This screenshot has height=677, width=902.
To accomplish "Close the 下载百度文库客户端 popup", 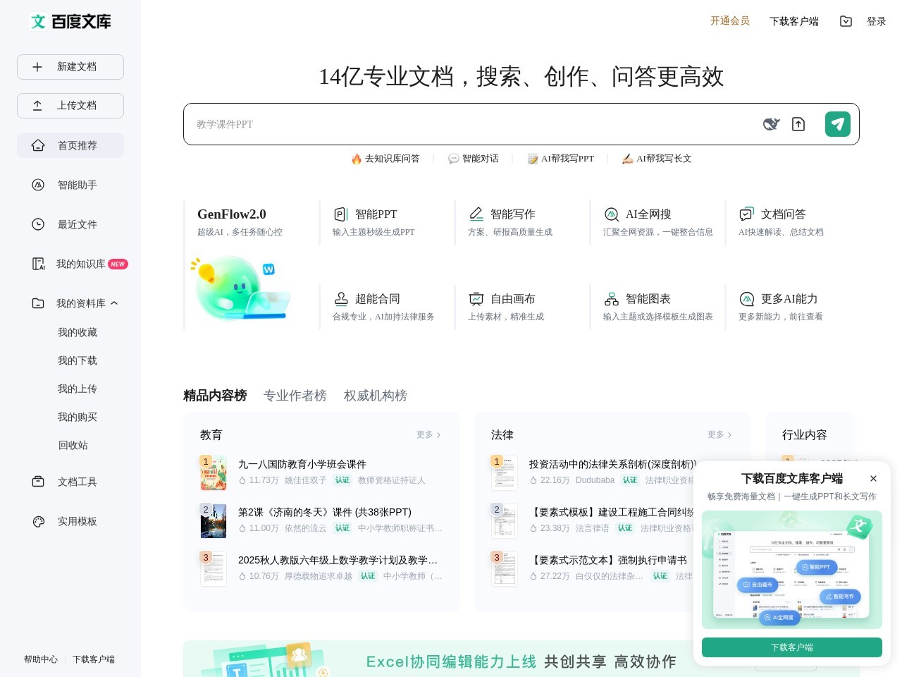I will pyautogui.click(x=873, y=479).
